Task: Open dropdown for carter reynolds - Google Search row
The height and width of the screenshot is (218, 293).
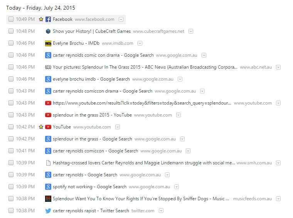Action: click(x=167, y=175)
